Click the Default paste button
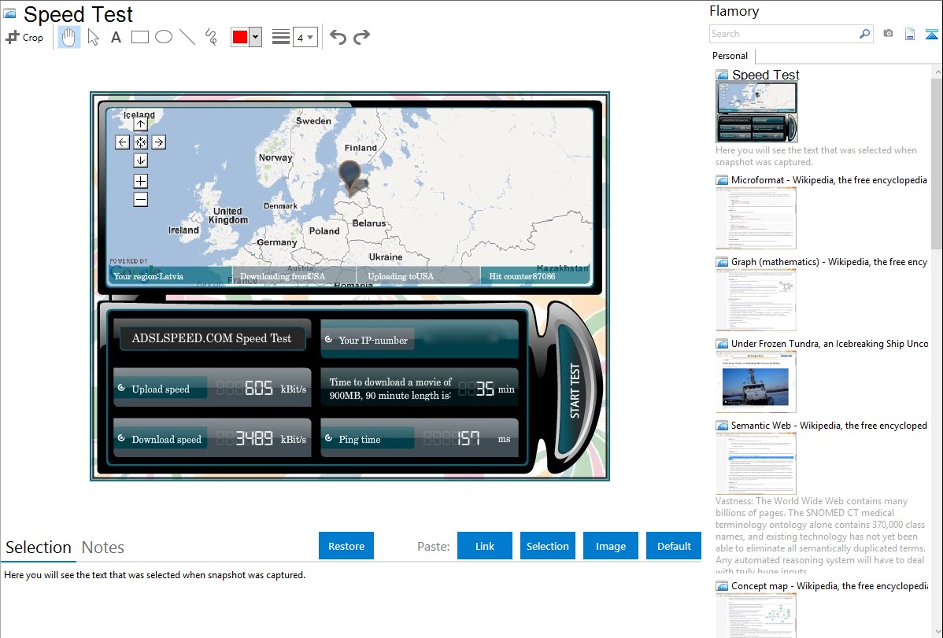Viewport: 943px width, 638px height. [x=674, y=546]
